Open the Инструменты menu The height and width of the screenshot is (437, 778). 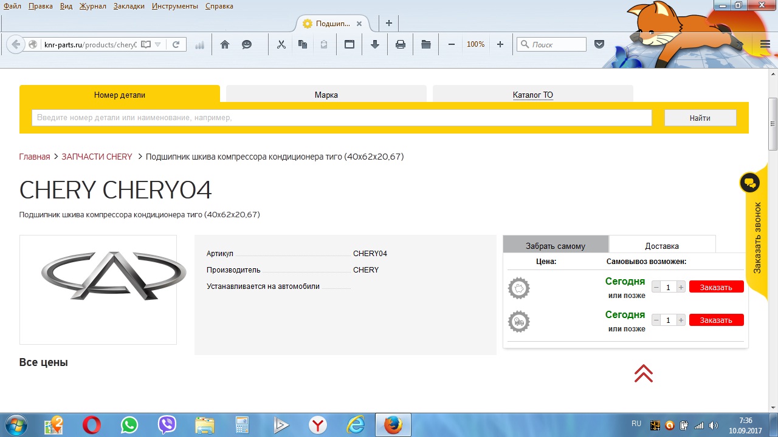tap(175, 6)
